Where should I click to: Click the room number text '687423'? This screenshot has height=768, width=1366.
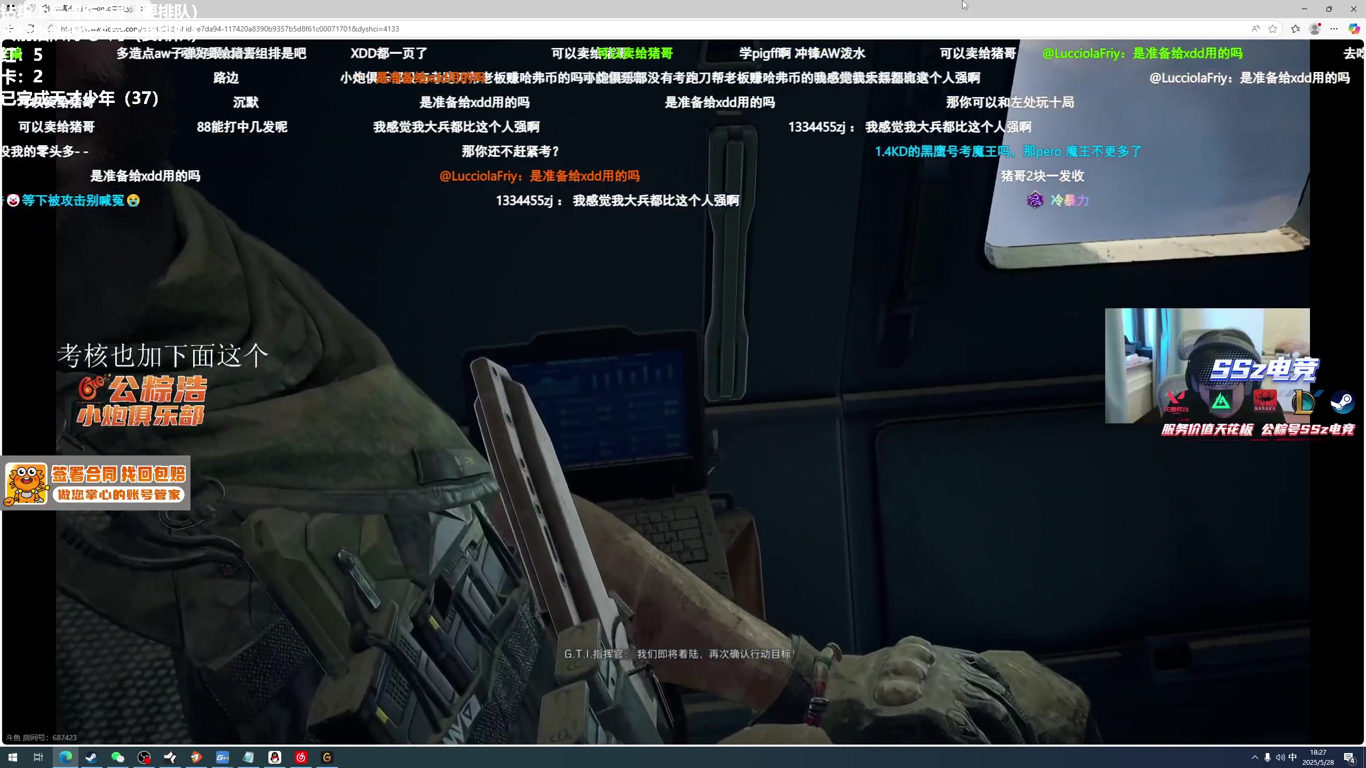(65, 738)
